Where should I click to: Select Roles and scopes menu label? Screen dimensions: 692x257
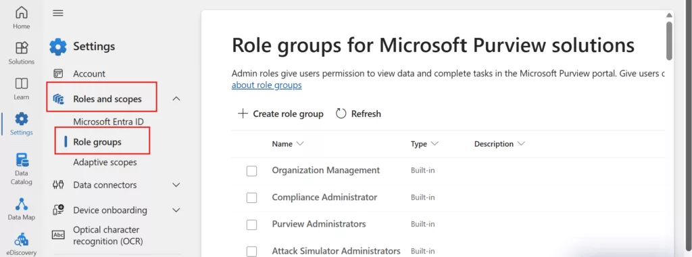(107, 99)
